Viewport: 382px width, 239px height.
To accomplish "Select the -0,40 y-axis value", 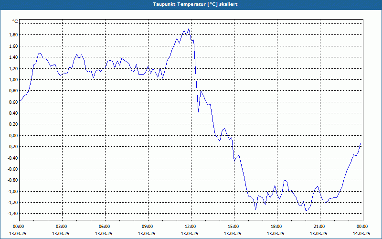I will point(13,158).
